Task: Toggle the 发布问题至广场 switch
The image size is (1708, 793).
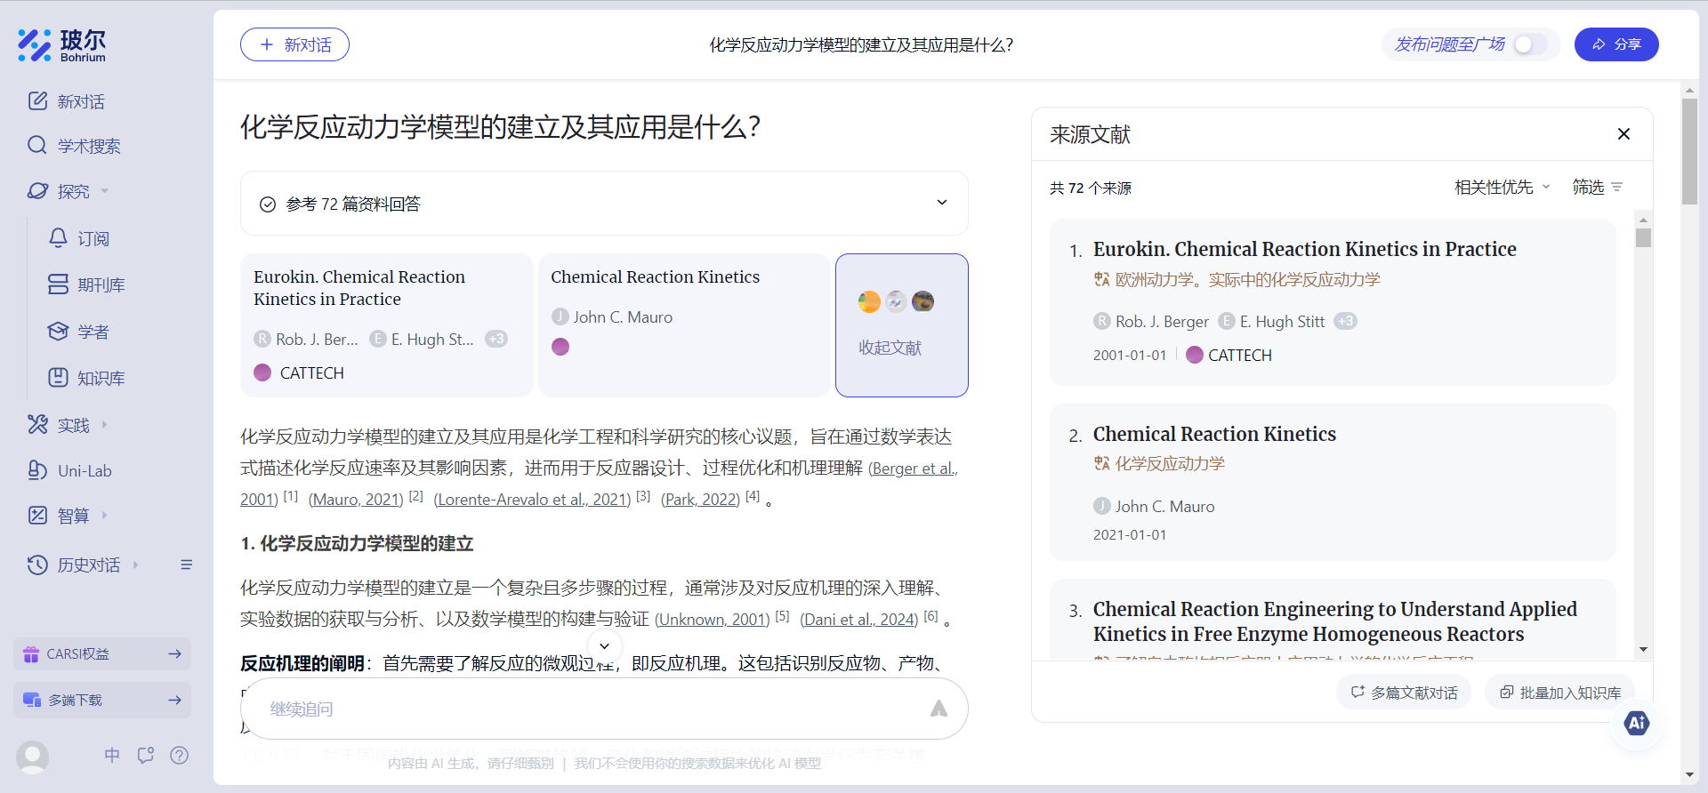Action: click(1529, 44)
